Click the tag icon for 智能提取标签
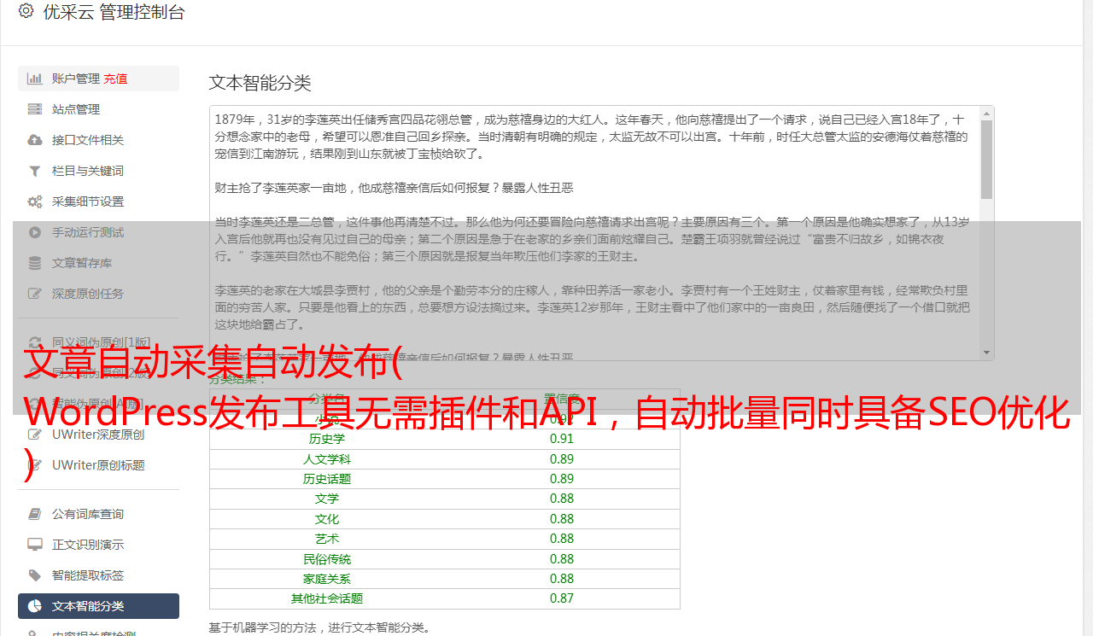1093x636 pixels. (x=34, y=575)
